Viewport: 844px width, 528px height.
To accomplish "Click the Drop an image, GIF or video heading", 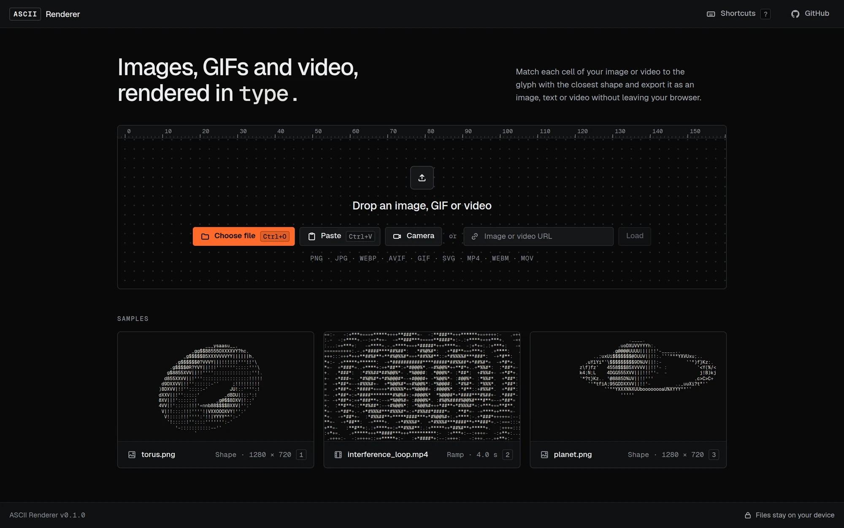I will [422, 206].
